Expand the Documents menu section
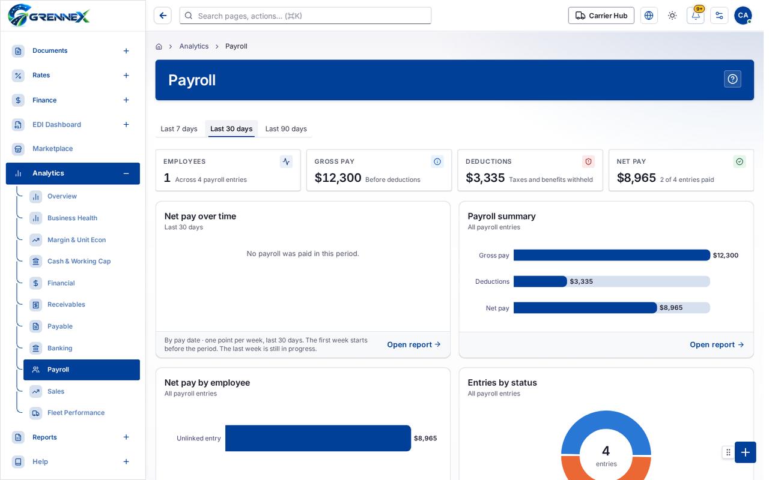Screen dimensions: 769x480 coord(126,51)
